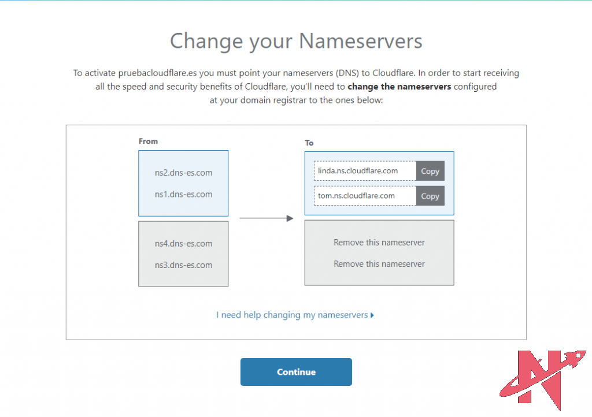Click ns3.dns-es.com in the gray box
Image resolution: width=592 pixels, height=417 pixels.
183,266
